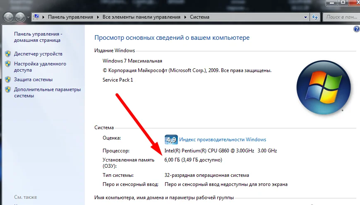Click shield icon beside Диспетчер устройств
Viewport: 360px width, 205px height.
[x=8, y=54]
